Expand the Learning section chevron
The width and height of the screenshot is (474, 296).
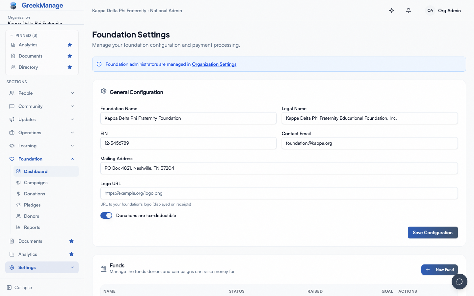click(x=72, y=146)
